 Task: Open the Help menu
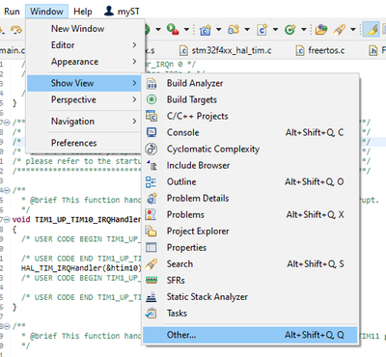coord(83,12)
